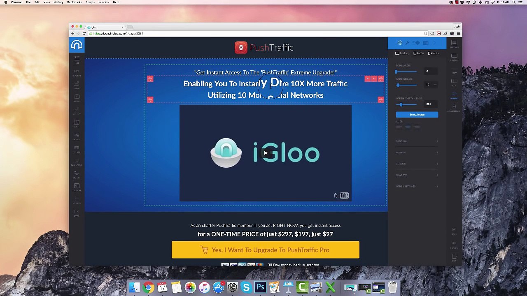The height and width of the screenshot is (296, 527).
Task: Expand the Shadow settings section
Action: [417, 175]
